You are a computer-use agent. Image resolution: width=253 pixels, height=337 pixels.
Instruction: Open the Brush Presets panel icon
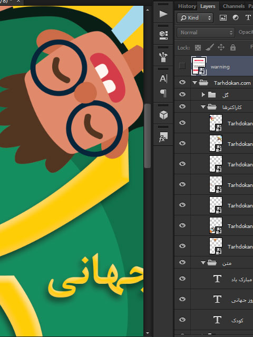point(163,57)
